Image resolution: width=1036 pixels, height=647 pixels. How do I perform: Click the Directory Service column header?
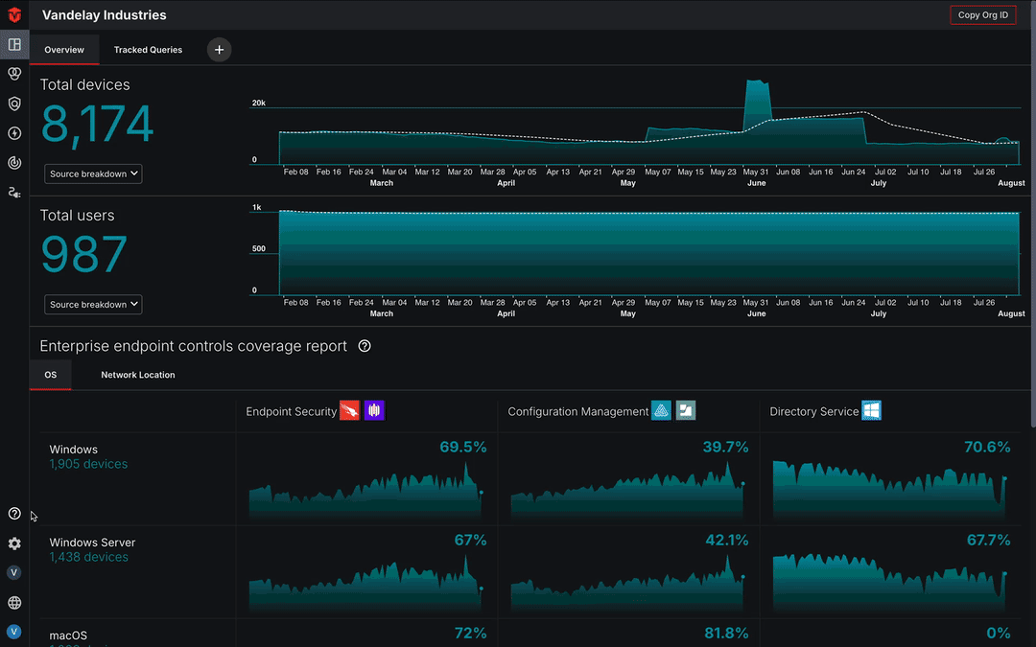pos(814,411)
